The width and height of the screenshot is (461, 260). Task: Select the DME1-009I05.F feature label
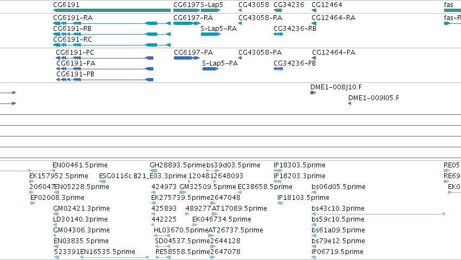374,98
